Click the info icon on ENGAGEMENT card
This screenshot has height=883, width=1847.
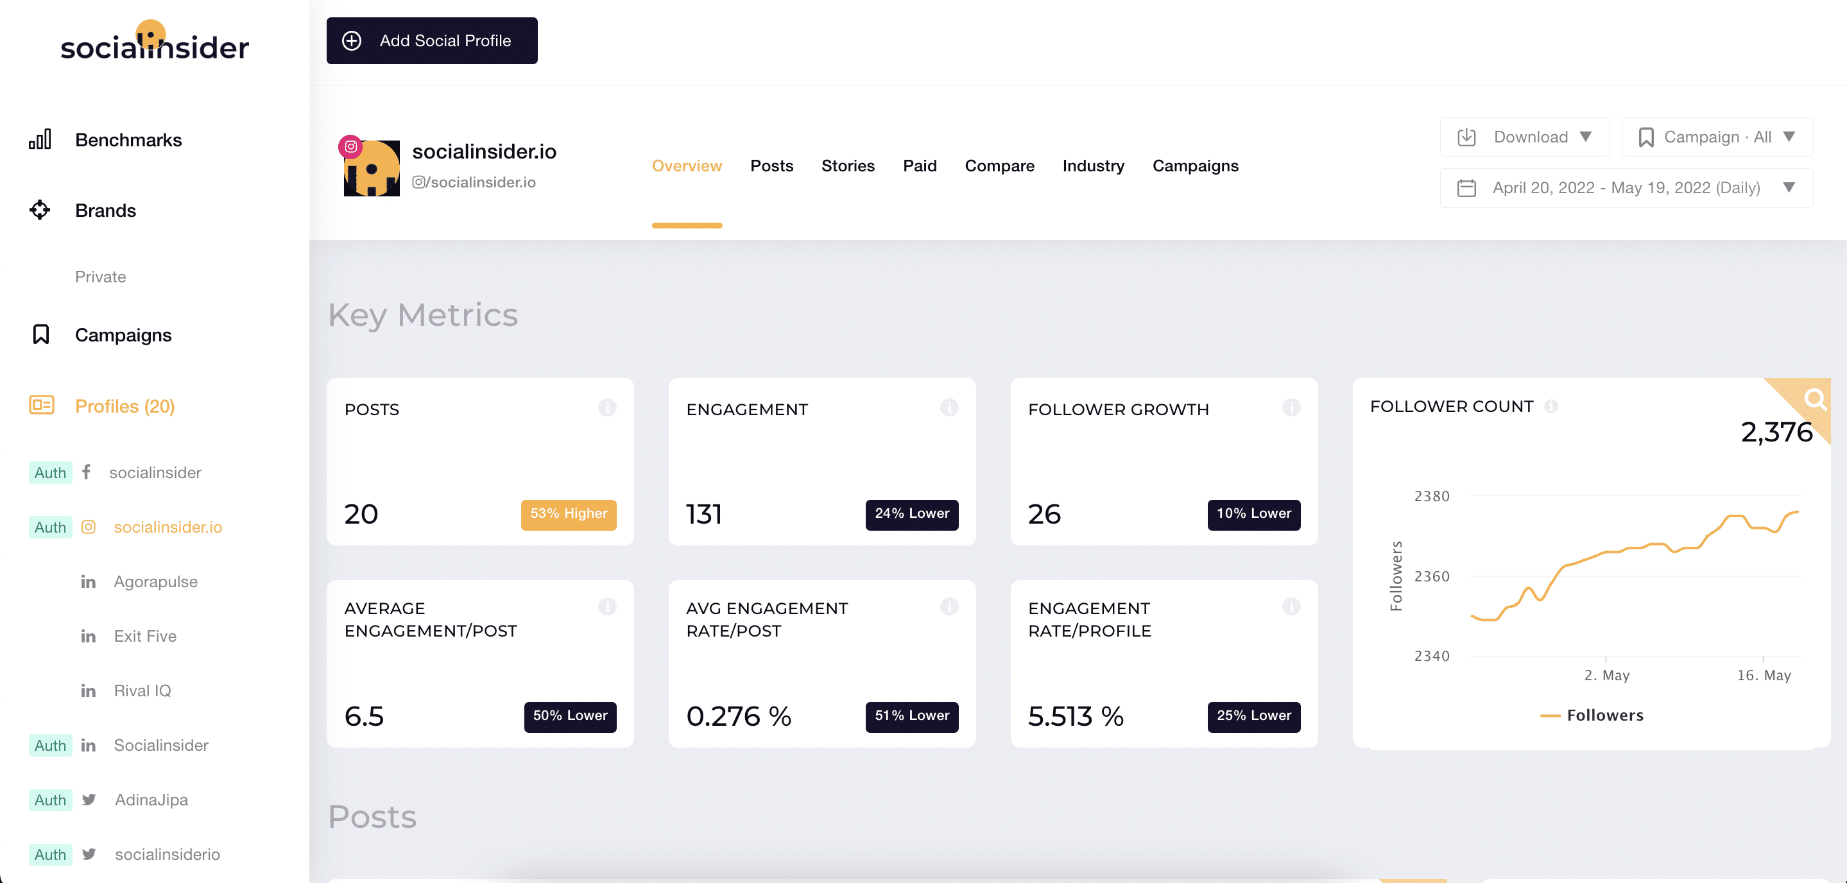[x=949, y=407]
